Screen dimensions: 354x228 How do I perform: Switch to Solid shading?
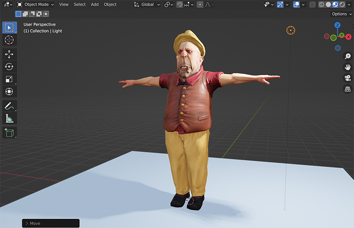point(328,4)
